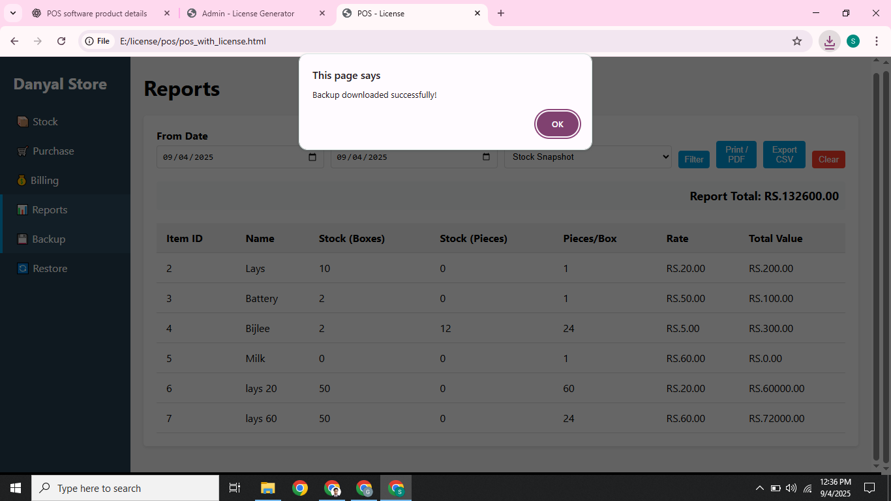
Task: Click the Chrome downloads icon
Action: pyautogui.click(x=829, y=41)
